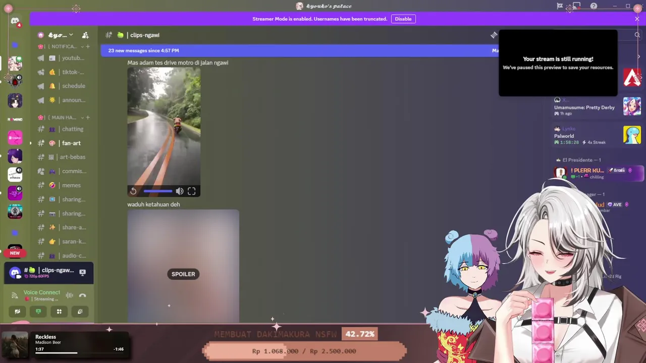Click the NEW server notifications badge

pyautogui.click(x=15, y=253)
